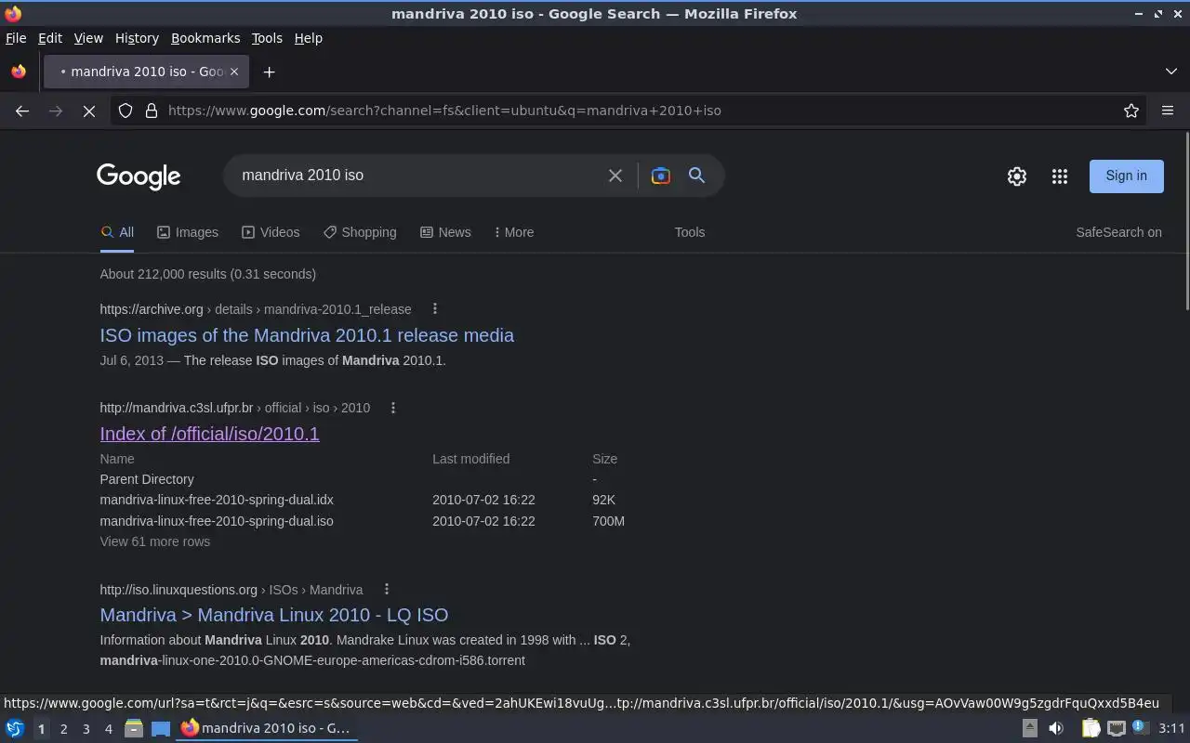1190x743 pixels.
Task: Switch to workspace 4
Action: (x=108, y=729)
